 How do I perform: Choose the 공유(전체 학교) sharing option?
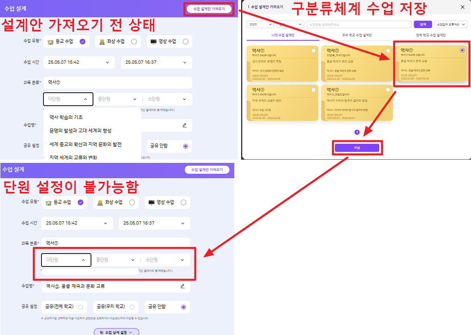coord(81,307)
